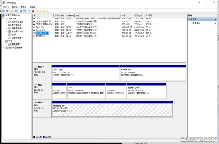
Task: Expand the 性能 tree node arrow
Action: [6, 35]
